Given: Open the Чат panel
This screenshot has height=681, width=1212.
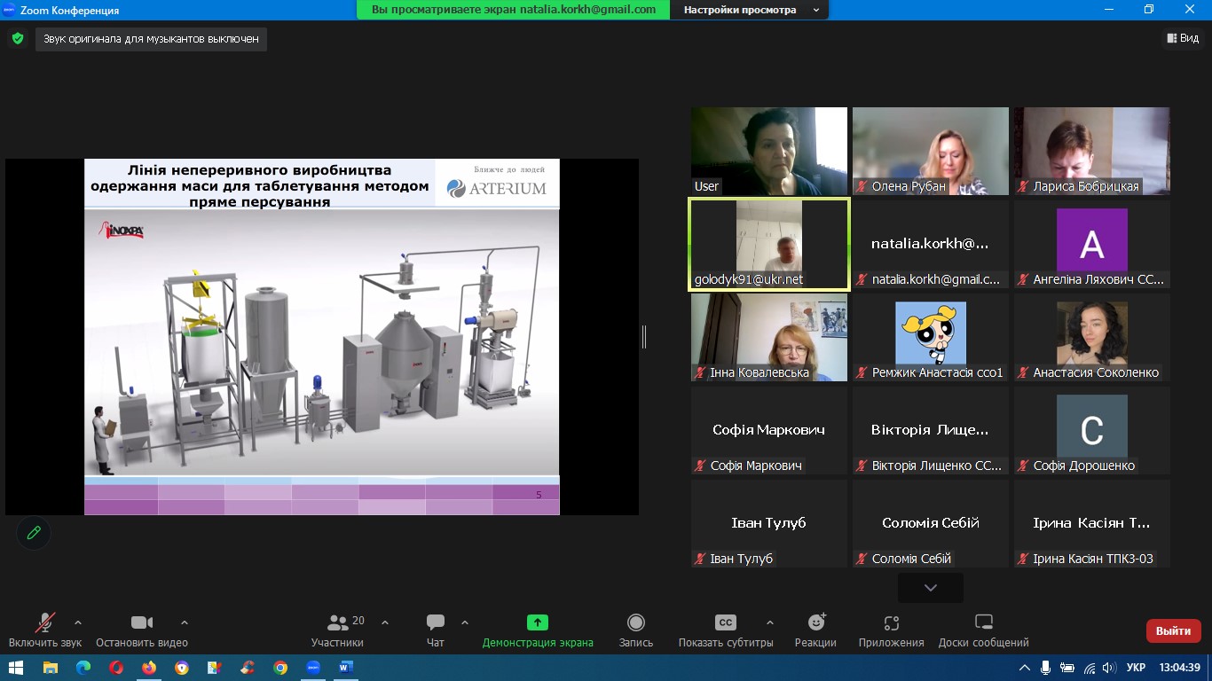Looking at the screenshot, I should pyautogui.click(x=435, y=630).
